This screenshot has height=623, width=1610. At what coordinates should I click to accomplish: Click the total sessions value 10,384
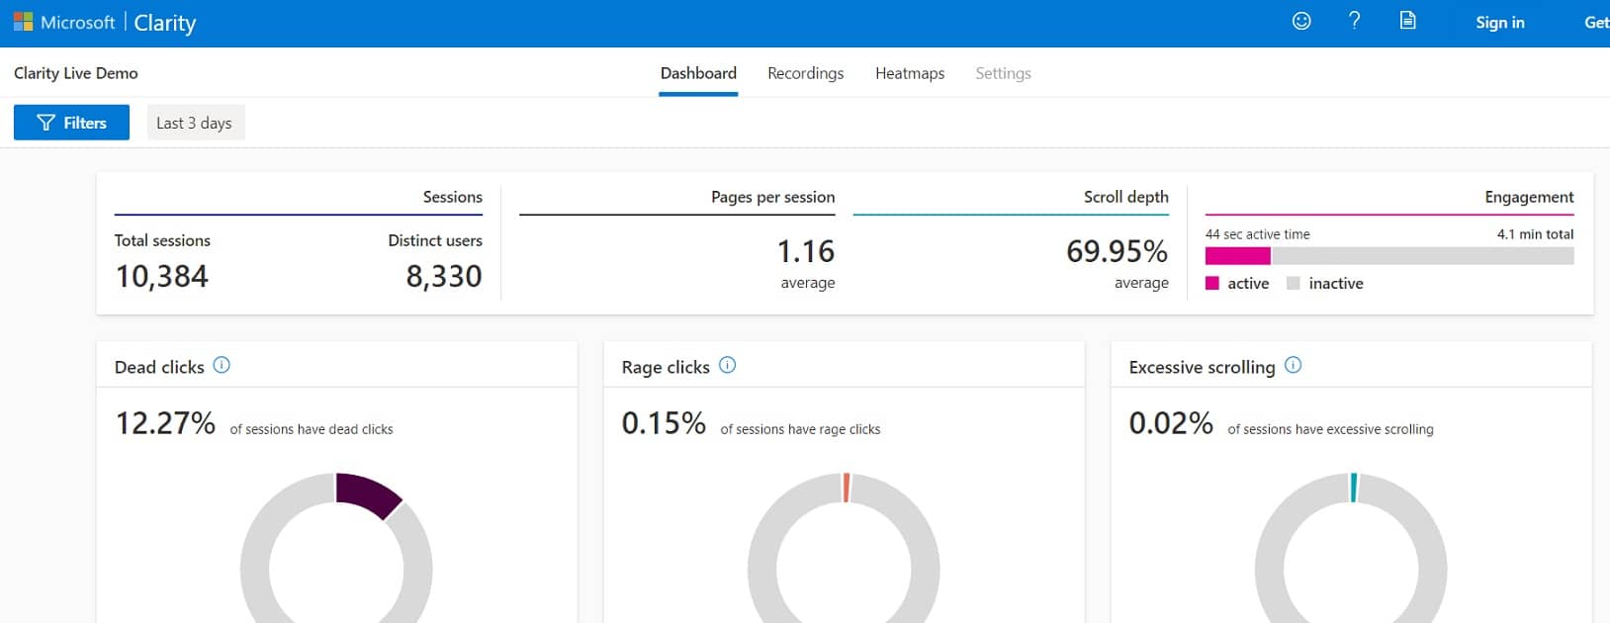[162, 276]
